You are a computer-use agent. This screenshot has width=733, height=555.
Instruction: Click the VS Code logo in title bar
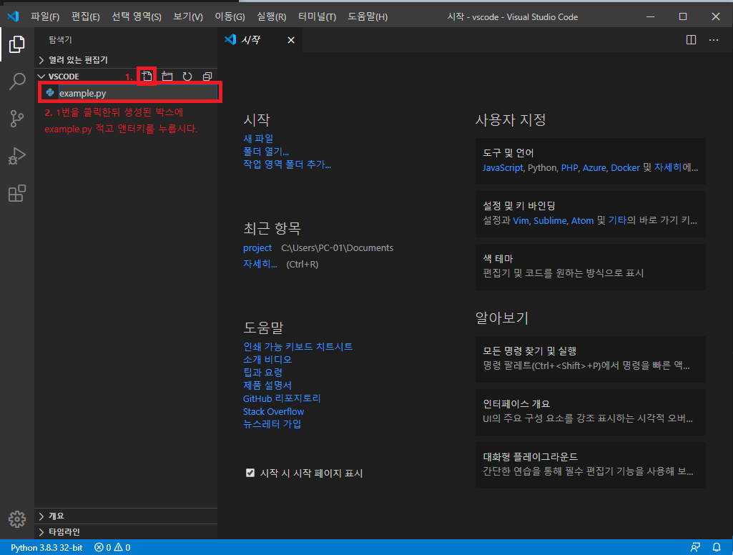[x=13, y=16]
